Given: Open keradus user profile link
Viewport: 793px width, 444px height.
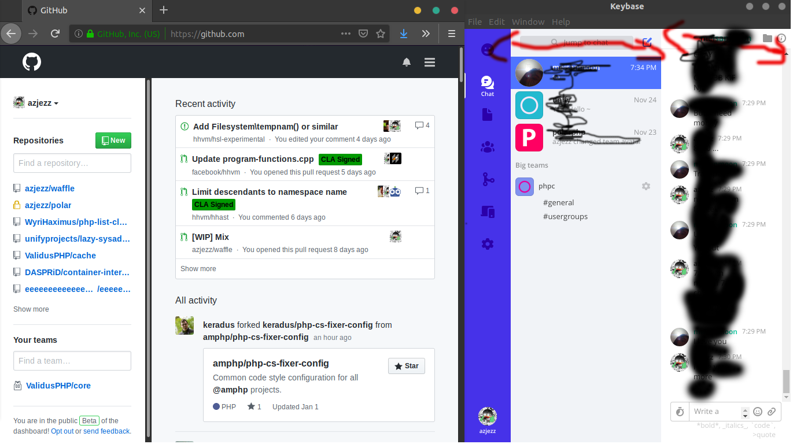Looking at the screenshot, I should 219,325.
